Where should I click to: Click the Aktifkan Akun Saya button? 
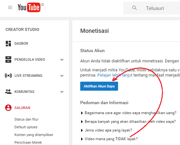99,86
